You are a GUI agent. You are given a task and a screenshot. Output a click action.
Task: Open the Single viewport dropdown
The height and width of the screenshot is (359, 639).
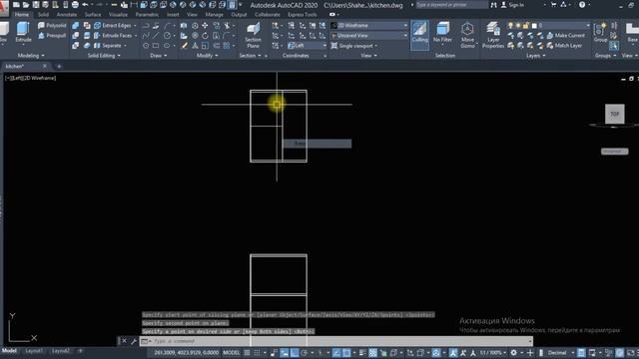[354, 46]
